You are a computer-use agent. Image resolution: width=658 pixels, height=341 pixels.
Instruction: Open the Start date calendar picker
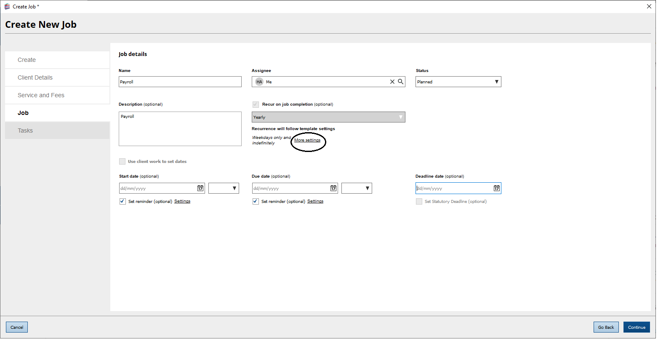tap(200, 189)
